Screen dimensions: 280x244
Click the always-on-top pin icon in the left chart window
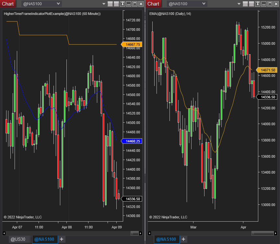tap(122, 4)
